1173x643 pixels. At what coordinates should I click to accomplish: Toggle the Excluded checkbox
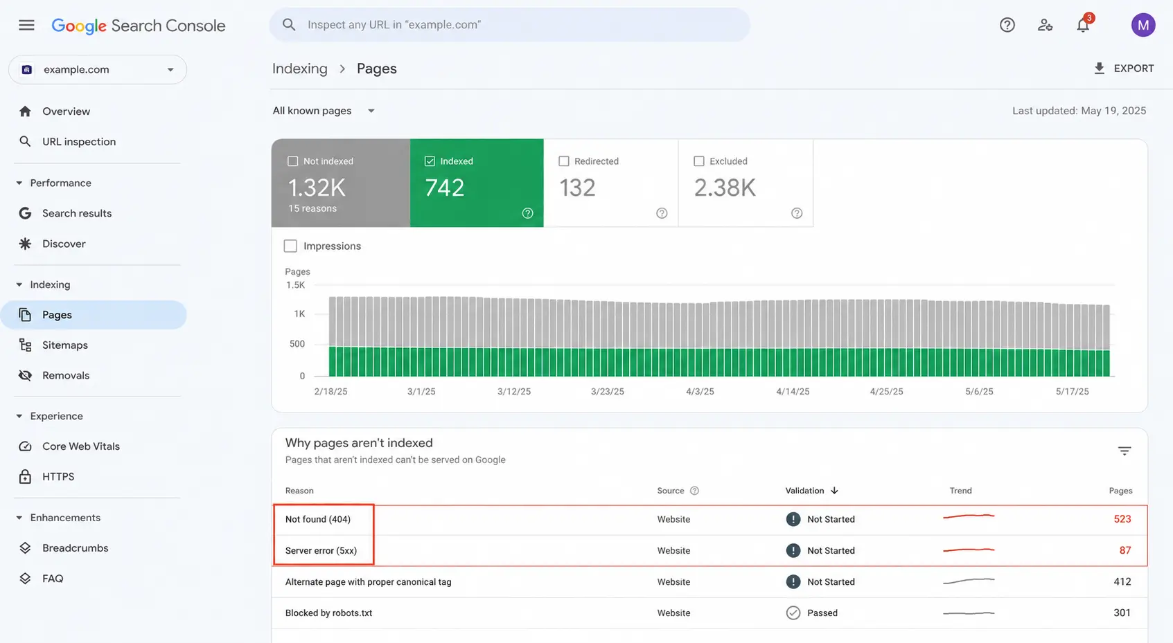(699, 161)
